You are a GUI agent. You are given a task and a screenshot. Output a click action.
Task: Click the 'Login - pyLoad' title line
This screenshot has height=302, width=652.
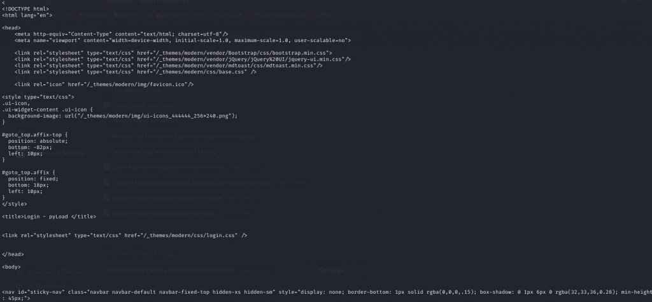pyautogui.click(x=50, y=216)
